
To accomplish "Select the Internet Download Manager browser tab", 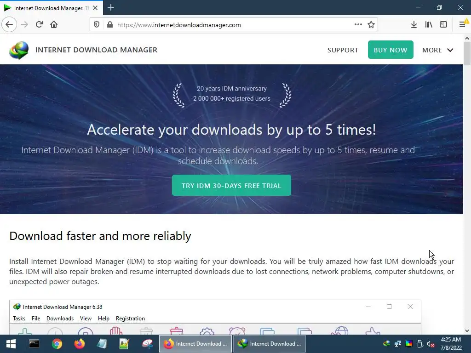I will [x=52, y=8].
